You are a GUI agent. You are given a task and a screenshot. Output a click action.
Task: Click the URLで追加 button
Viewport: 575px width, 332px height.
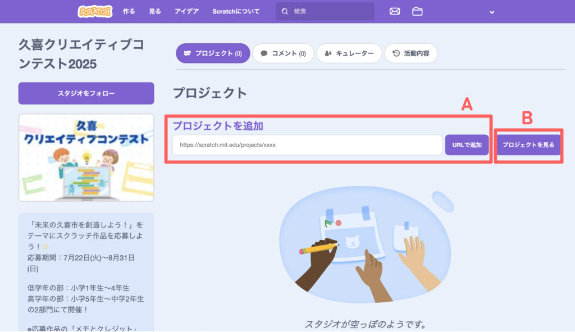click(x=467, y=144)
